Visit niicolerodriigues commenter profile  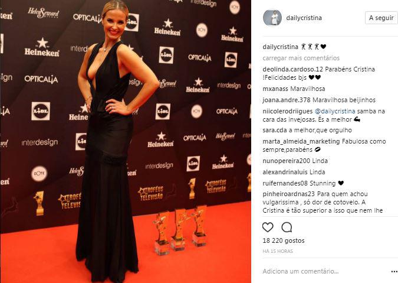(x=288, y=111)
